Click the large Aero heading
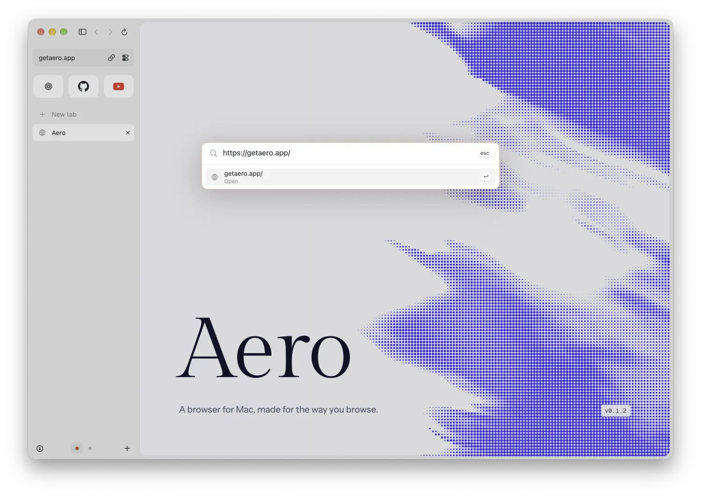Image resolution: width=701 pixels, height=496 pixels. [x=264, y=348]
